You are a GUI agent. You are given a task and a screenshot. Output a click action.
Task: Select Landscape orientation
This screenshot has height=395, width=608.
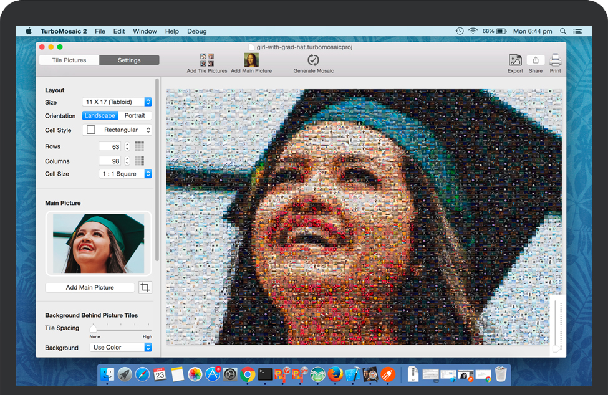tap(100, 116)
